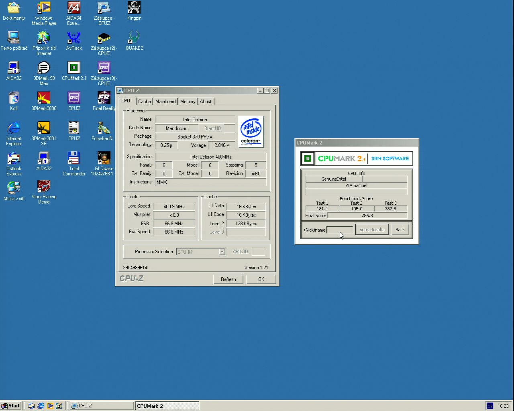This screenshot has height=411, width=514.
Task: Click the Cs language indicator in tray
Action: pos(490,406)
